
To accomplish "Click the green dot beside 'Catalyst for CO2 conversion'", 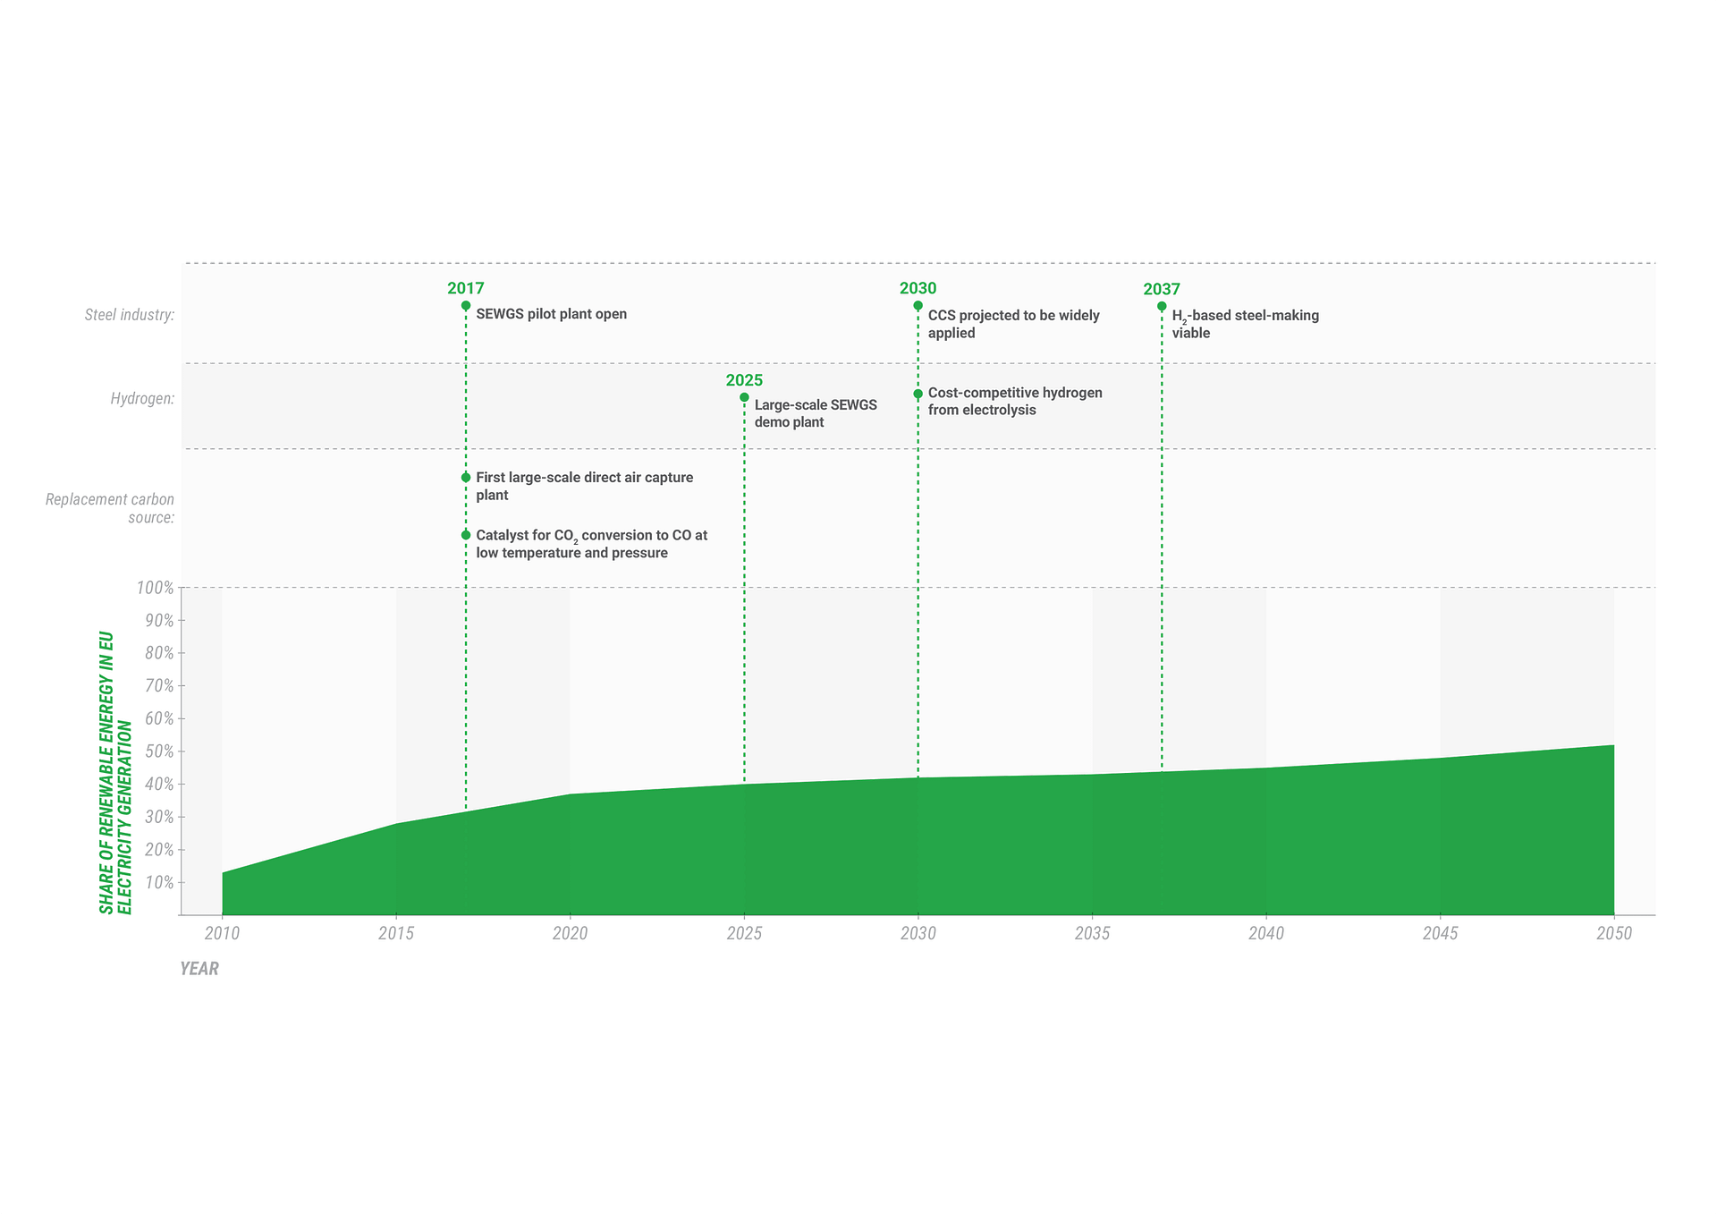I will [466, 535].
